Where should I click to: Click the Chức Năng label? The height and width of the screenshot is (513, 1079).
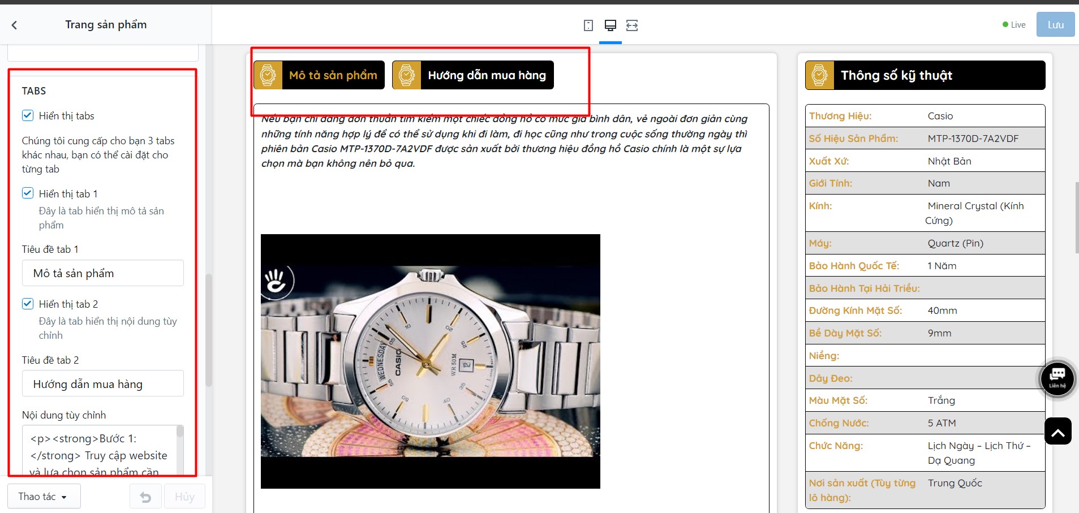click(836, 446)
